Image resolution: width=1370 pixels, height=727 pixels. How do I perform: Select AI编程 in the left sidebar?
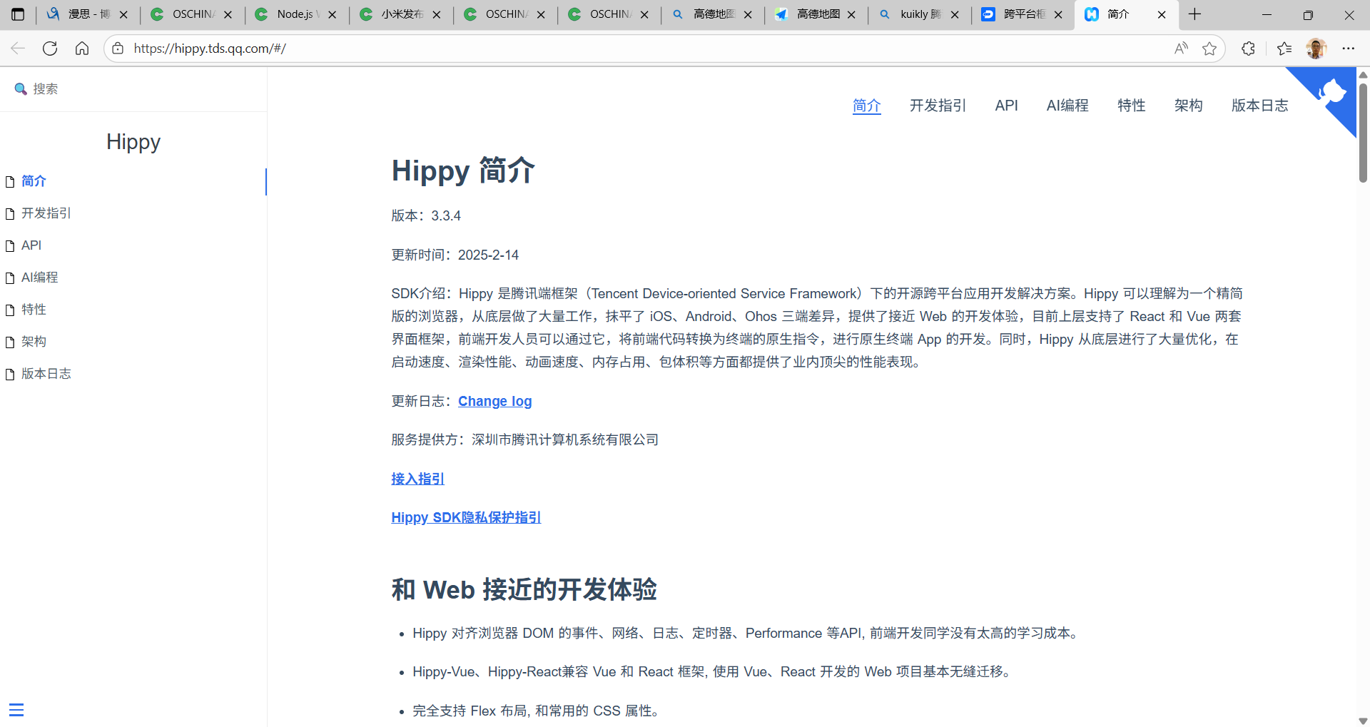tap(40, 278)
